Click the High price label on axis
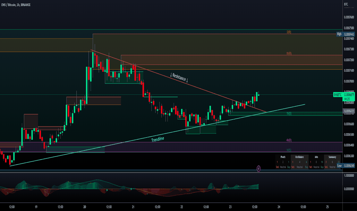Screen dimensions: 357x211 [x=346, y=34]
